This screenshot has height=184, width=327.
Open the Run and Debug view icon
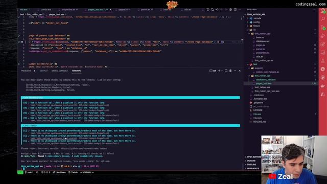pos(323,36)
